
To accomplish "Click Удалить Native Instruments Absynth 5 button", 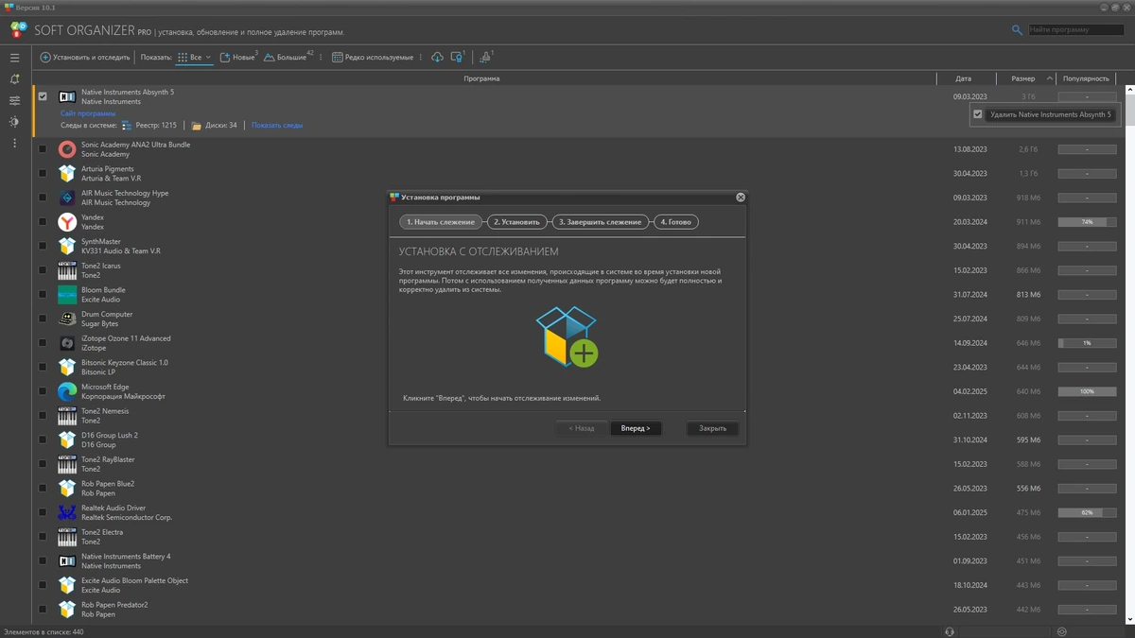I will coord(1051,114).
